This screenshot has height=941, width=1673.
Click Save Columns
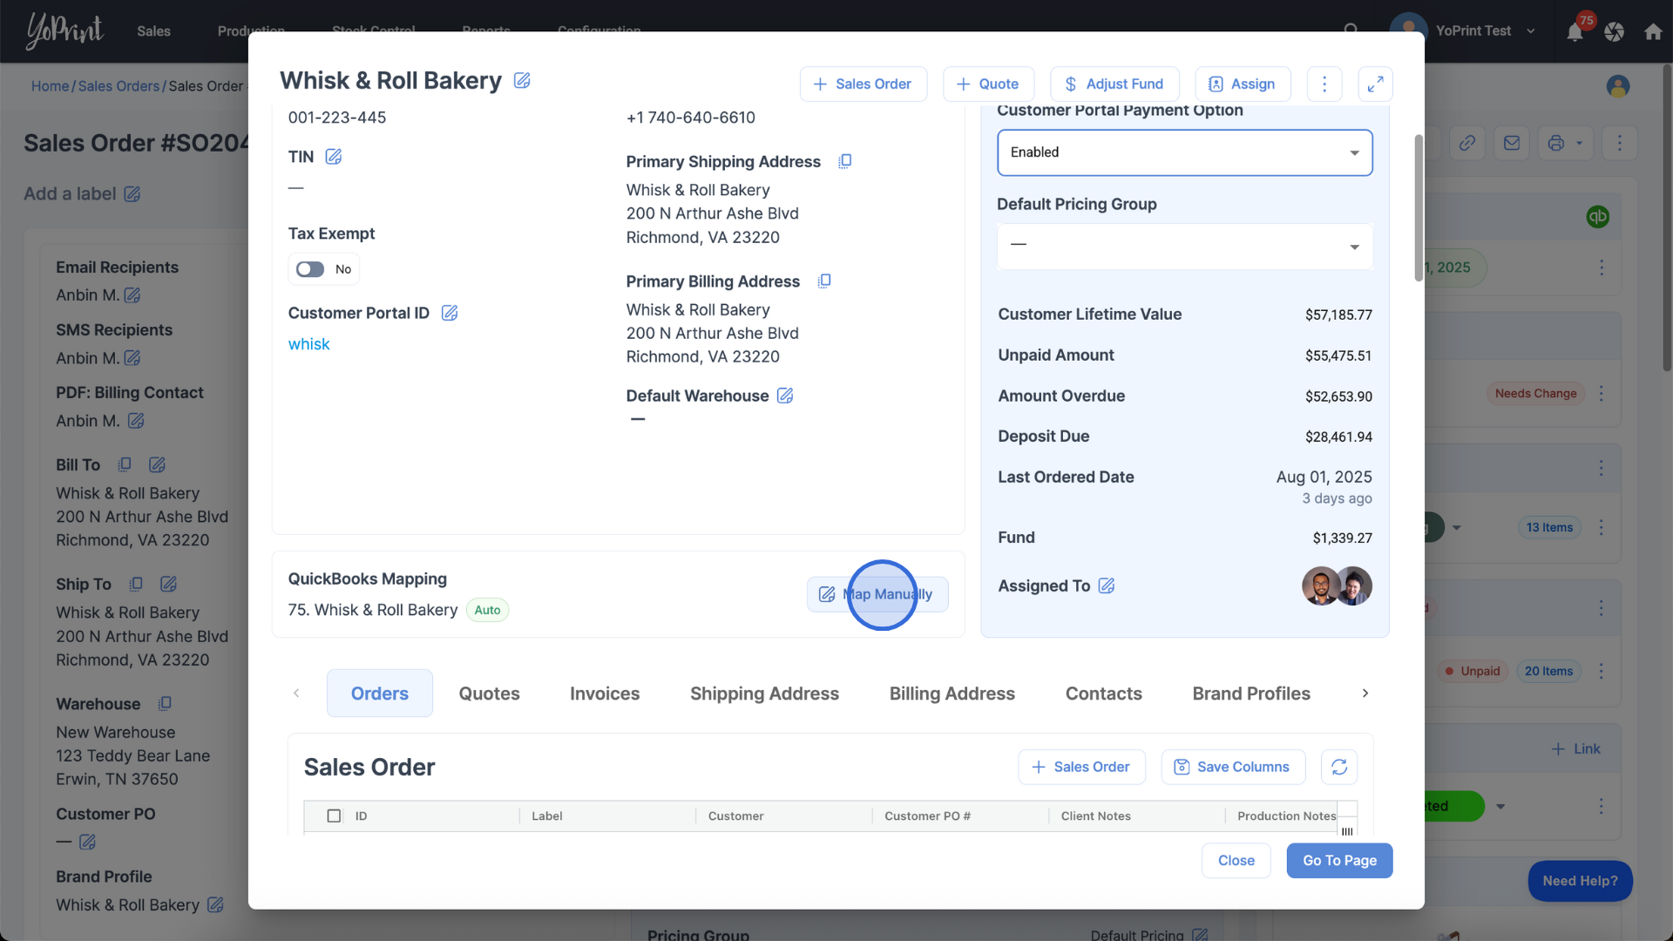(x=1233, y=767)
